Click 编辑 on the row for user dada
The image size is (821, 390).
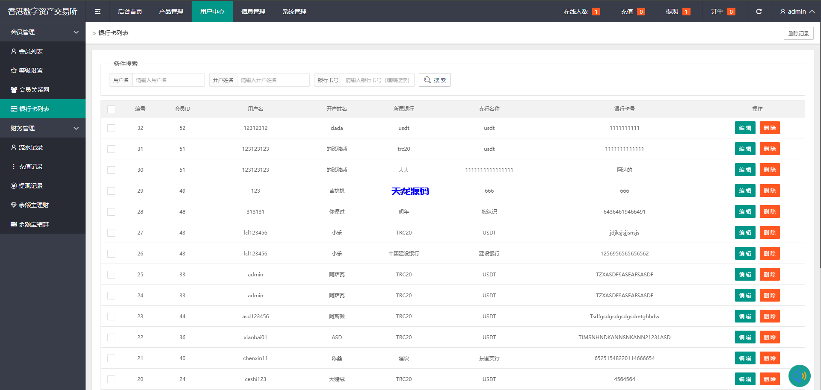click(745, 128)
